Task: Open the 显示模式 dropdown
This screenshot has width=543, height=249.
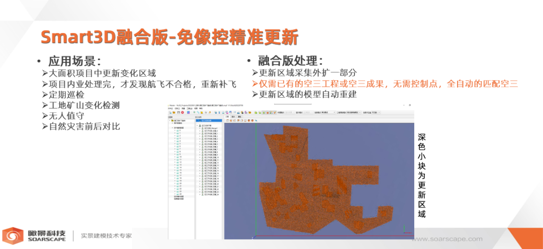Action: click(x=308, y=112)
